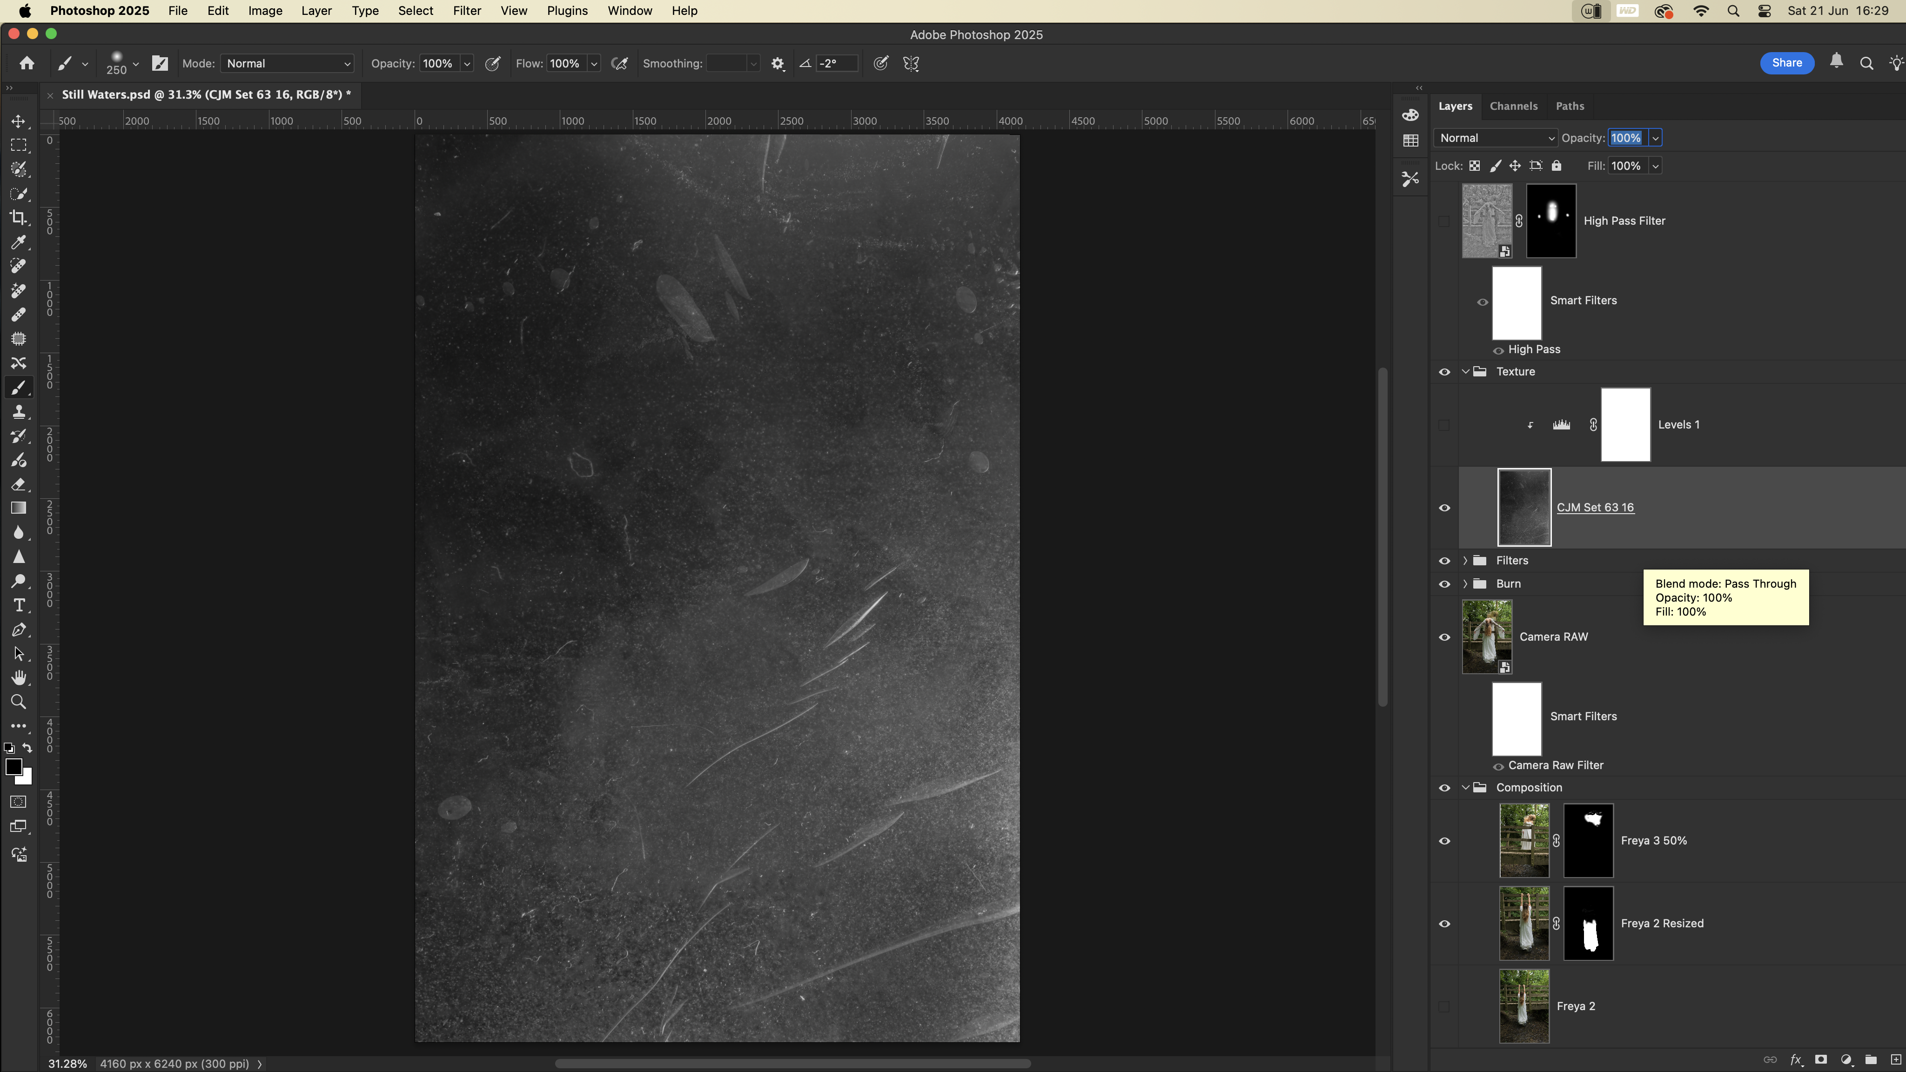
Task: Click the add layer mask icon
Action: coord(1821,1059)
